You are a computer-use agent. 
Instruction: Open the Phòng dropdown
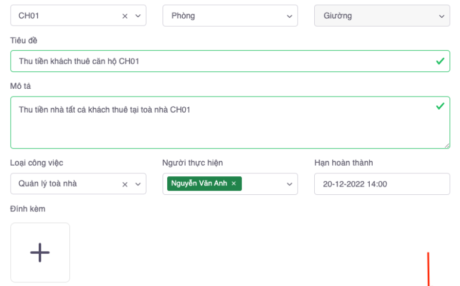pos(230,16)
